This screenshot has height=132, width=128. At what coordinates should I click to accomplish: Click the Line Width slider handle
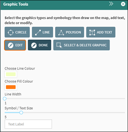(x=5, y=99)
